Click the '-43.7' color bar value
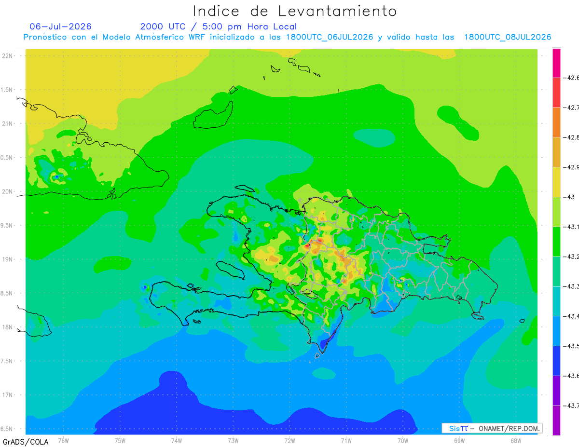Screen dimensions: 579x447 tap(571, 406)
